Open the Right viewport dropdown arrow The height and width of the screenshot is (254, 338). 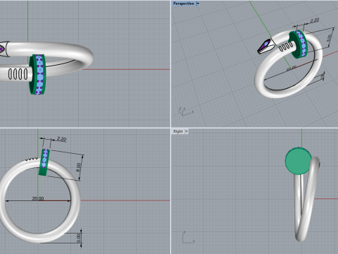pos(187,131)
